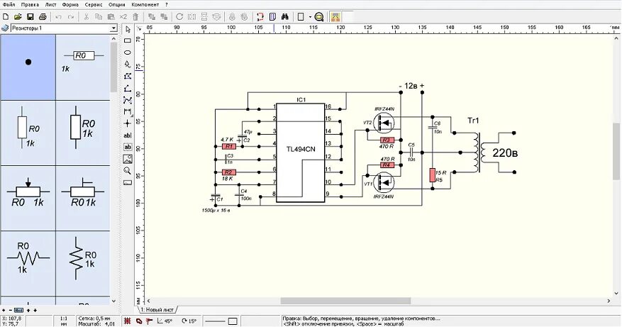Screen dimensions: 622x327
Task: Toggle the 45° angle snap
Action: 165,321
